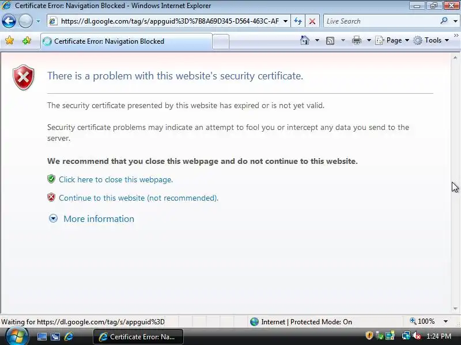Click 'Continue to this website (not recommended)' link
Viewport: 461px width, 345px height.
tap(138, 198)
